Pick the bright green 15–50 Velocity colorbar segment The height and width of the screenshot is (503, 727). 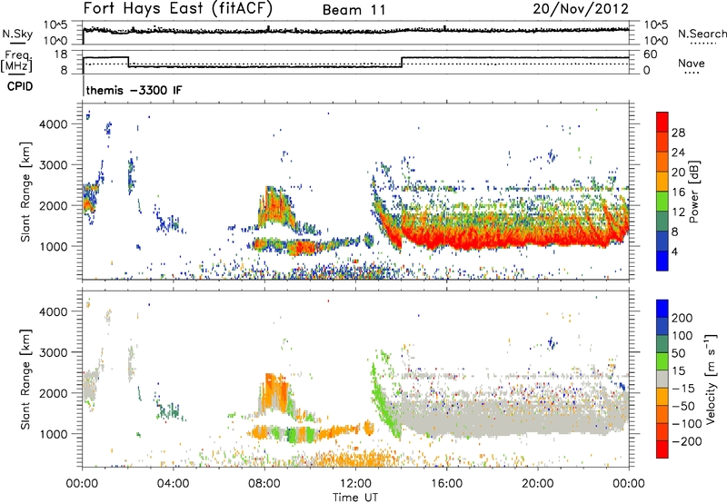[662, 361]
